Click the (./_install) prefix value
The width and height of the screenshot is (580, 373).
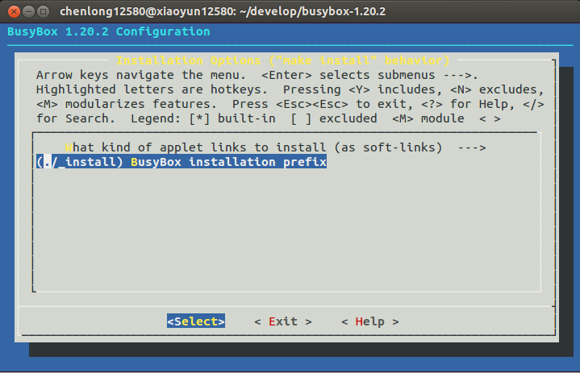coord(80,162)
